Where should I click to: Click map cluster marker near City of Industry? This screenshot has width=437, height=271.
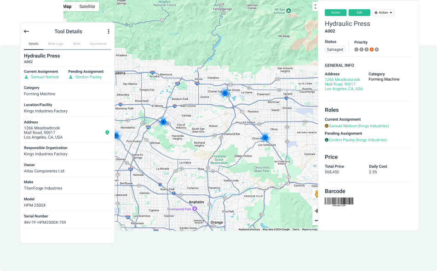tap(163, 122)
